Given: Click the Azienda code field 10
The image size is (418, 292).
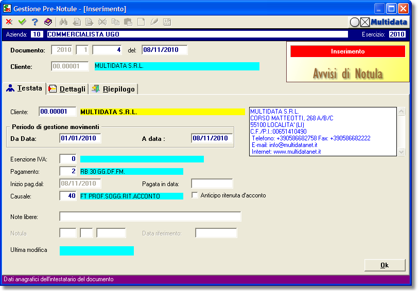Looking at the screenshot, I should pos(37,34).
